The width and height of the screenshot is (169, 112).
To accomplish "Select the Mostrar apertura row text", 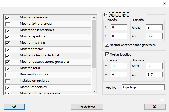I will pos(32,36).
